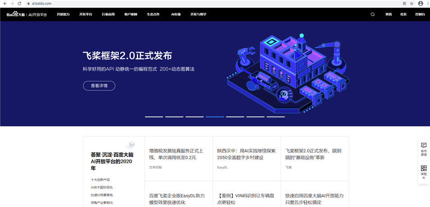Screen dimensions: 430x207
Task: Click the browser forward arrow
Action: (x=12, y=4)
